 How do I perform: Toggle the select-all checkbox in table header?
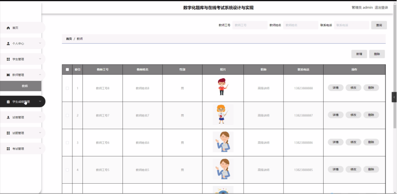(67, 69)
